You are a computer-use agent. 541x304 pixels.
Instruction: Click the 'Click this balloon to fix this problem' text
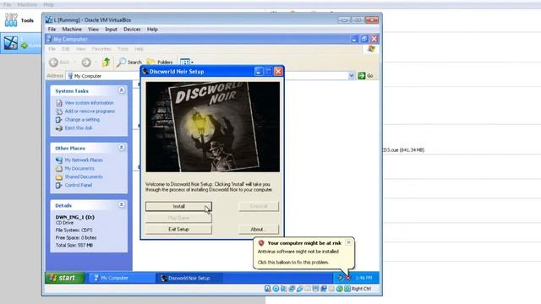293,263
